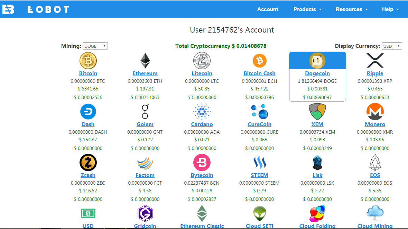Click the Gridcoin purple hexagon icon
408x229 pixels.
(145, 213)
